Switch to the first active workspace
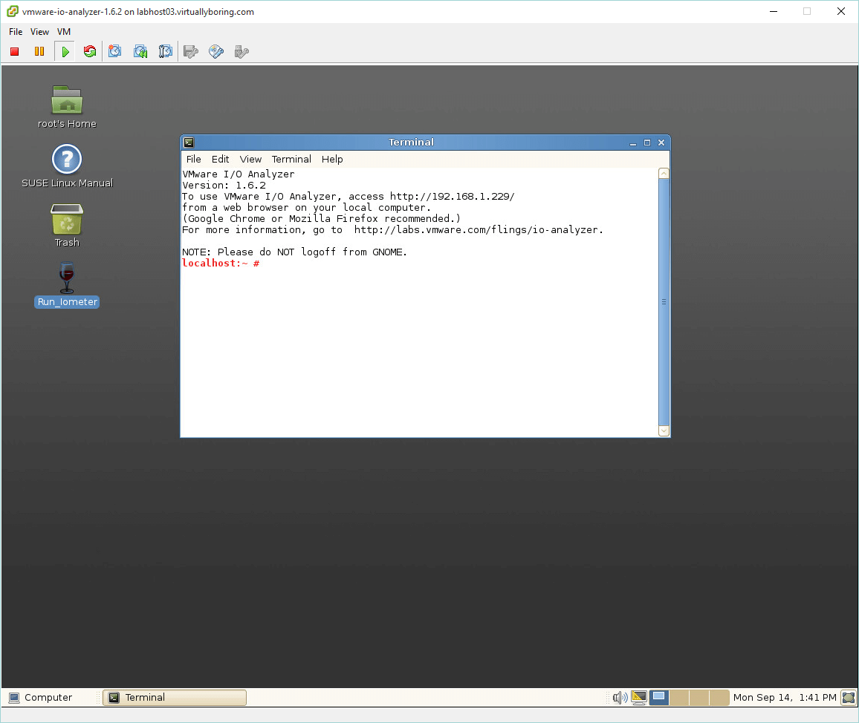 pos(659,697)
